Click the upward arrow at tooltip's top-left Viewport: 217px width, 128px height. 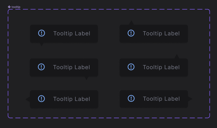click(x=131, y=23)
